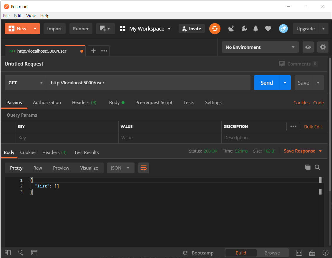This screenshot has width=332, height=258.
Task: Open the Pre-request Script tab
Action: [154, 102]
